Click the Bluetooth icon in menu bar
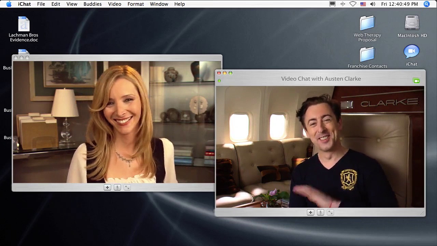 click(x=343, y=4)
